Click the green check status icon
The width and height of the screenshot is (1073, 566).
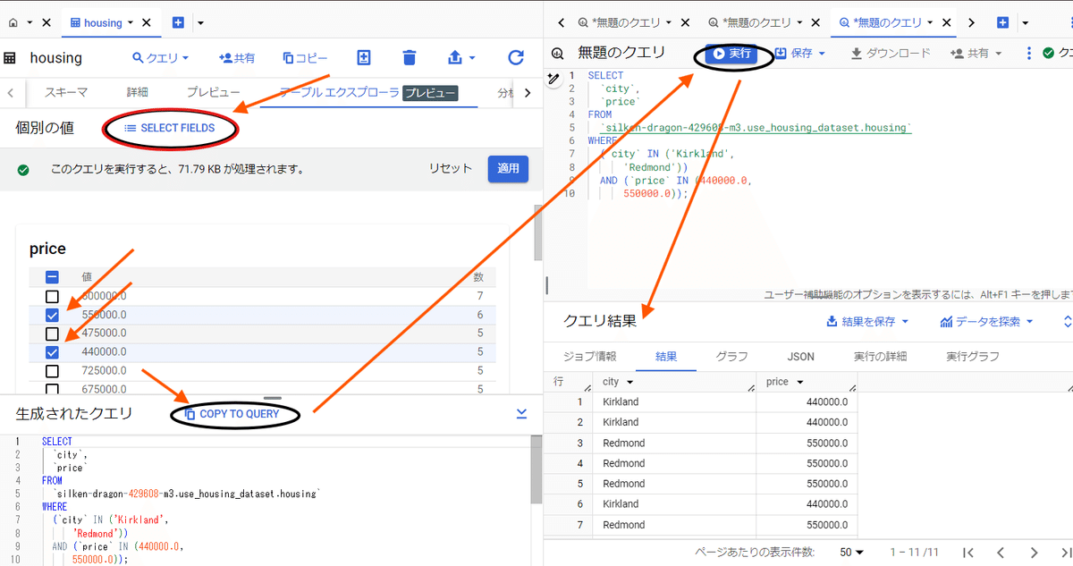[23, 169]
